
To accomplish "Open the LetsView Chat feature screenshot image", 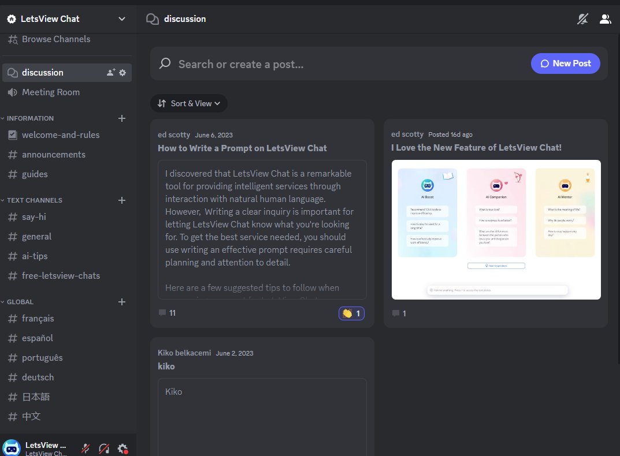I will 496,230.
